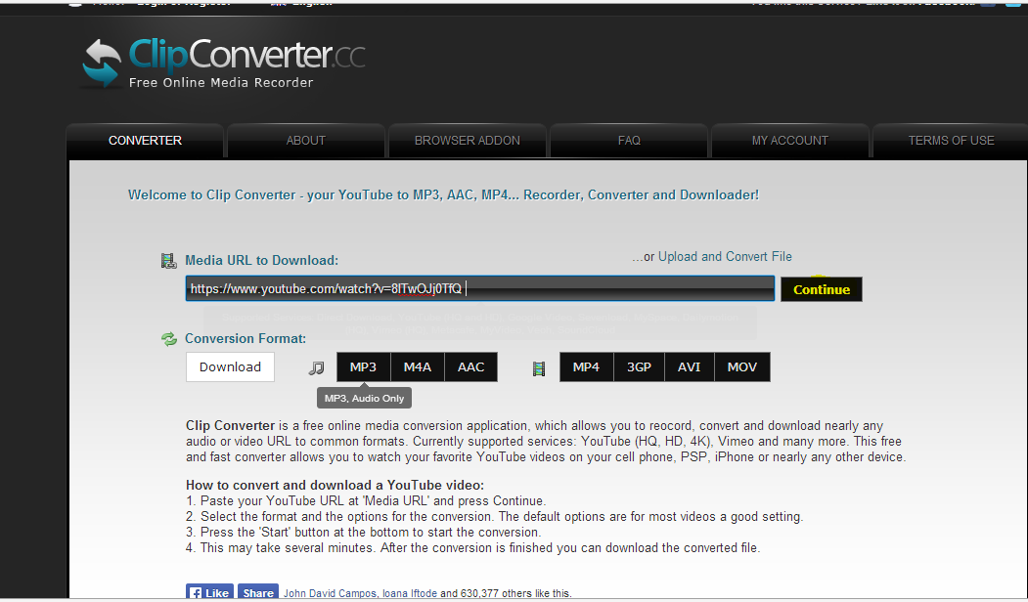Open the BROWSER ADDON tab
This screenshot has width=1028, height=602.
pos(467,140)
